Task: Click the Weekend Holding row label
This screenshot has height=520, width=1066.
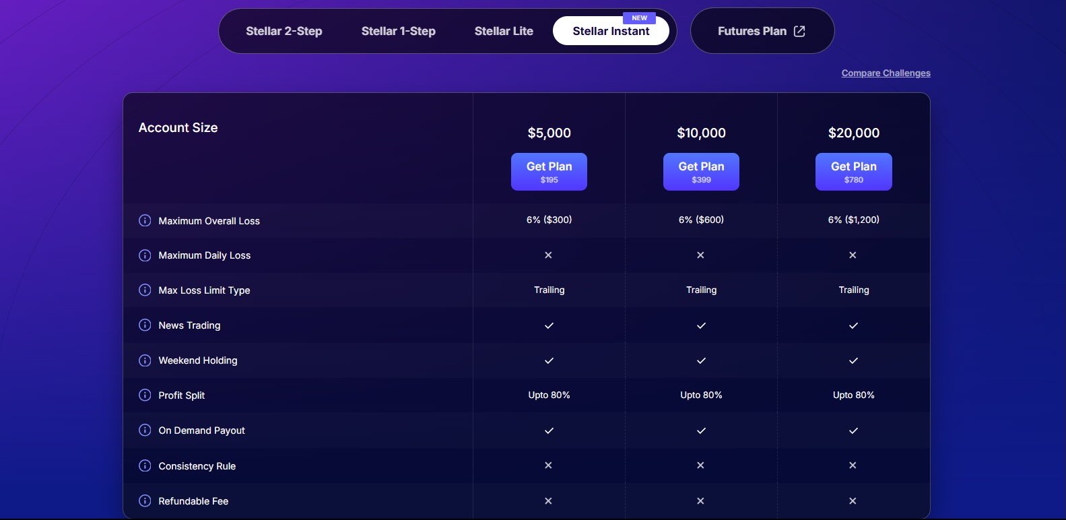Action: 197,360
